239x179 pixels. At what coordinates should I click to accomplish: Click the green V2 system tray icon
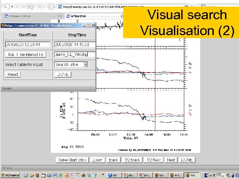(219, 175)
